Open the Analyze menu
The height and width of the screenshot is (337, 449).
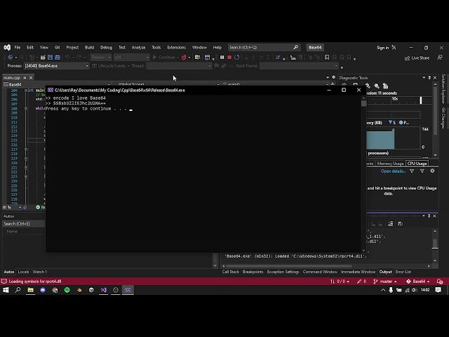click(138, 47)
